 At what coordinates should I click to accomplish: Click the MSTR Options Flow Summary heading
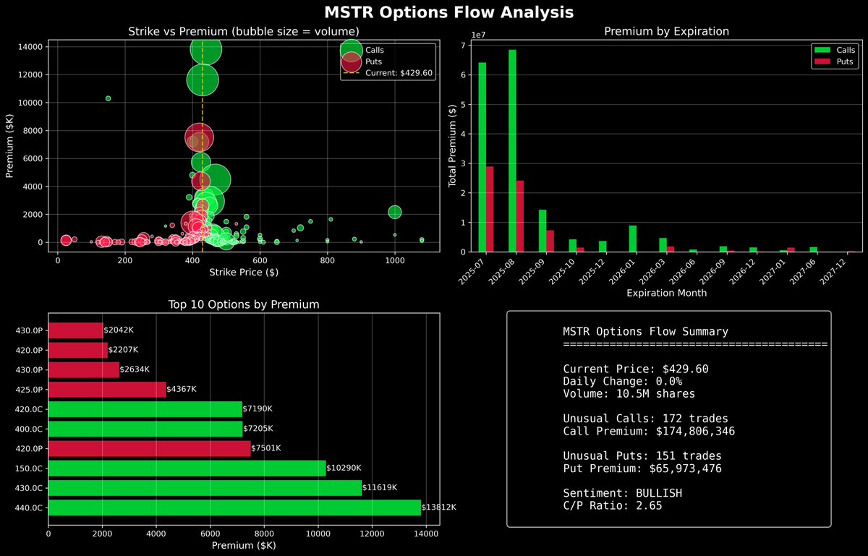pyautogui.click(x=646, y=331)
